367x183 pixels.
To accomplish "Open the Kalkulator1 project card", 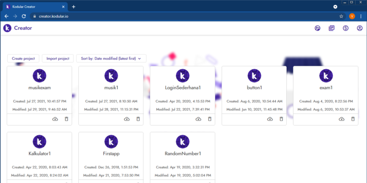I will pyautogui.click(x=39, y=157).
